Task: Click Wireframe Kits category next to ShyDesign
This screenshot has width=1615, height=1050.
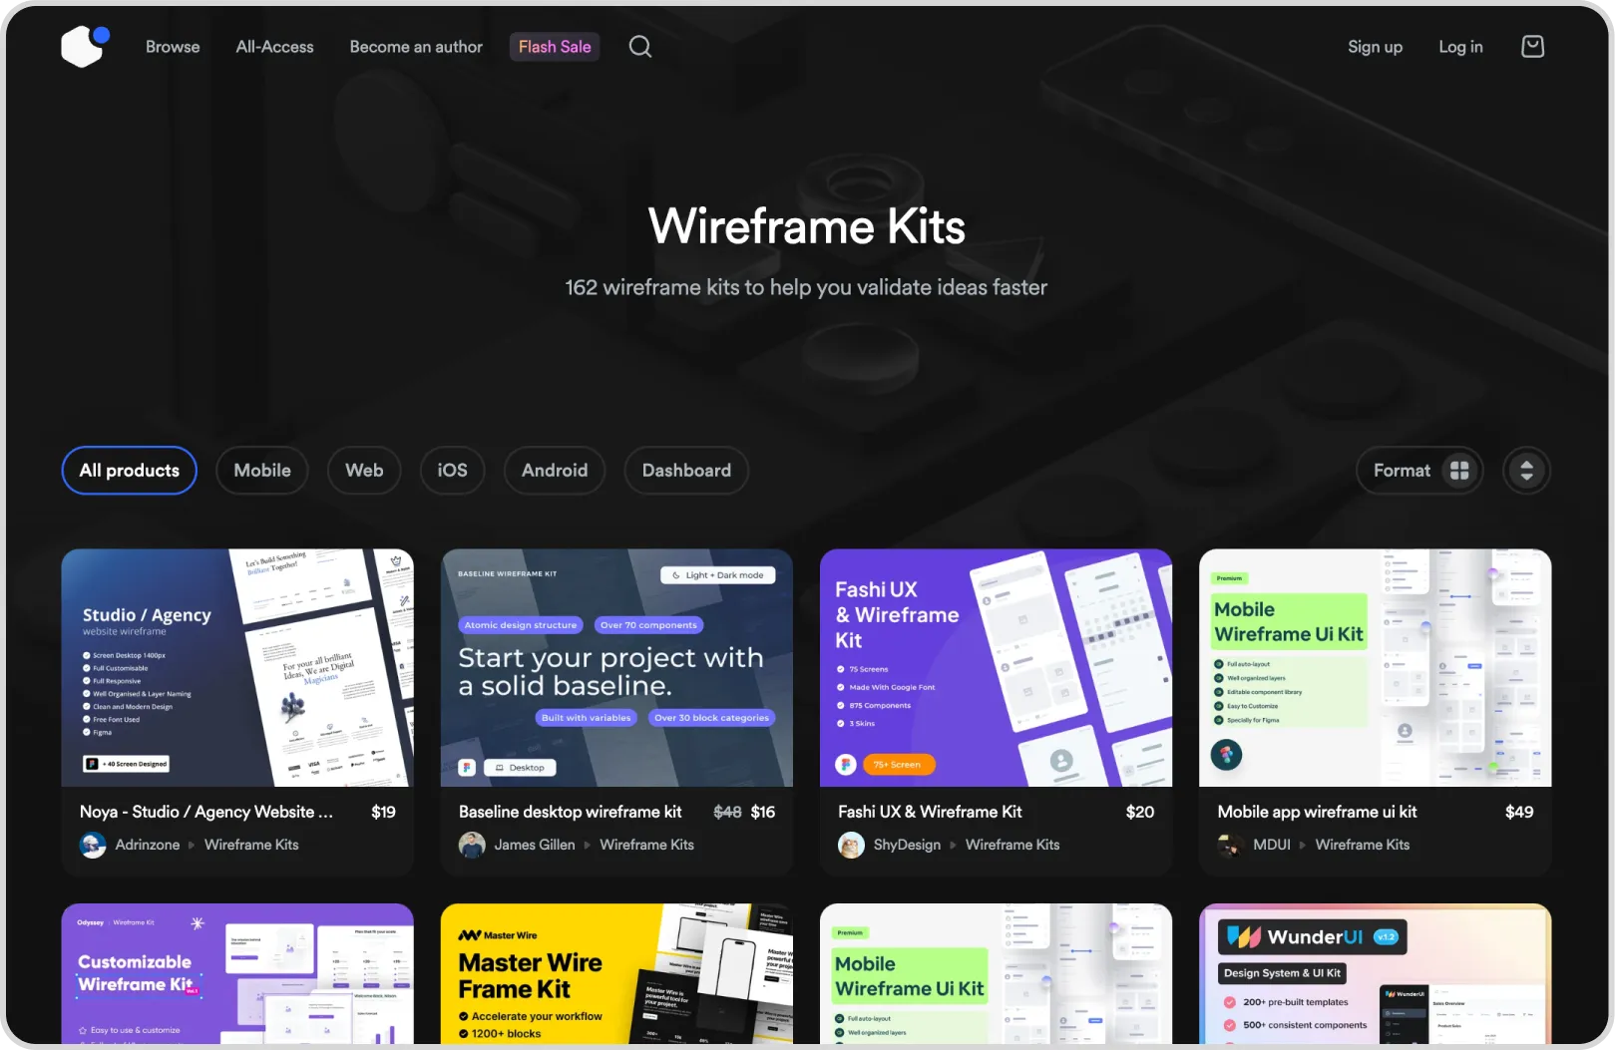Action: pyautogui.click(x=1012, y=845)
